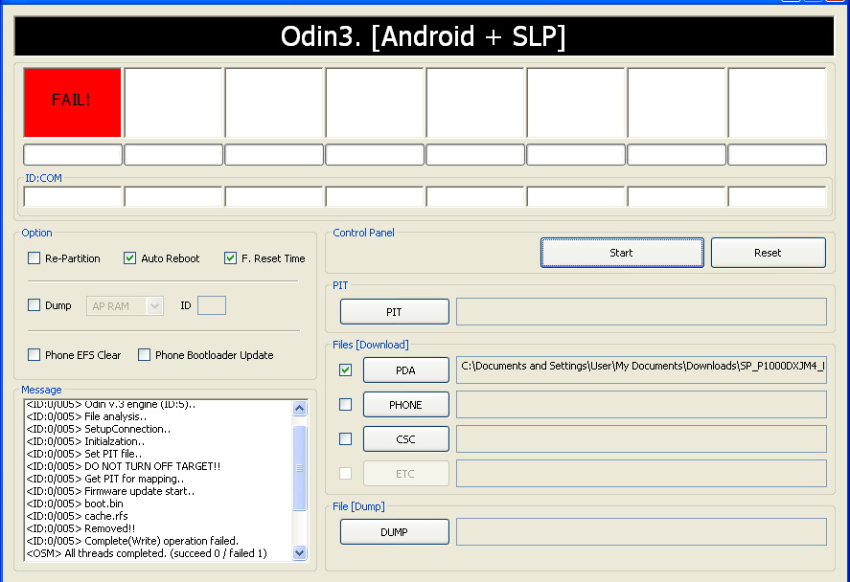Click the "Get PIT for mapping.." log line
The image size is (850, 582).
pos(105,479)
